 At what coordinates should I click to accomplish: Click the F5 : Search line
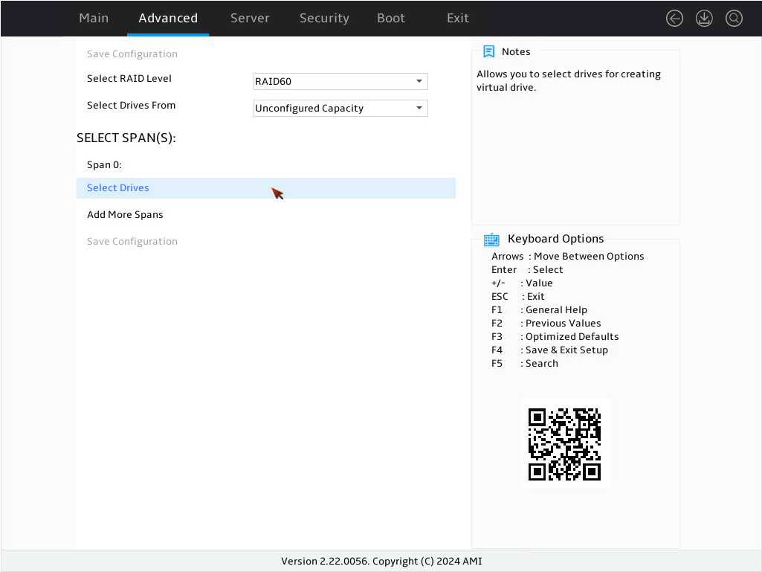pos(525,363)
